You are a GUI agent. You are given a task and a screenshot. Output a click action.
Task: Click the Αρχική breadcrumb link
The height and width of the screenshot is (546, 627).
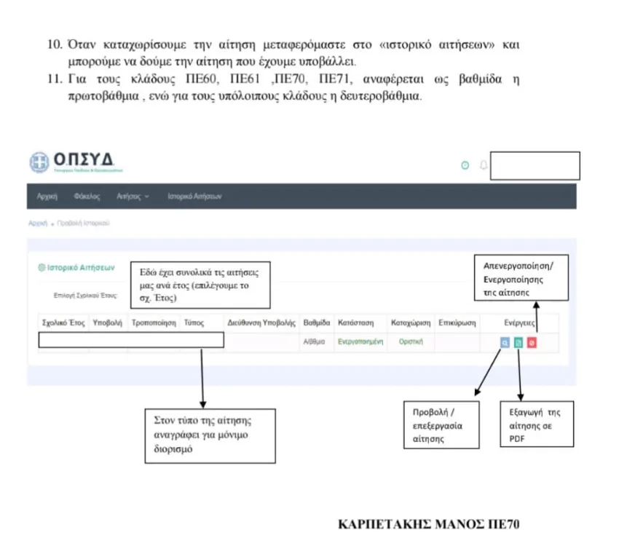point(37,223)
